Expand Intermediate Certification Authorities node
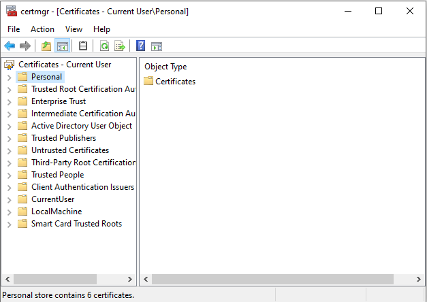 click(x=10, y=114)
